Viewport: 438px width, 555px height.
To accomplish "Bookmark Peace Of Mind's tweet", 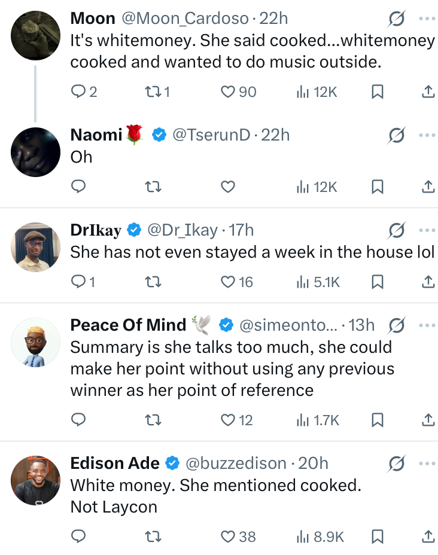I will coord(378,420).
